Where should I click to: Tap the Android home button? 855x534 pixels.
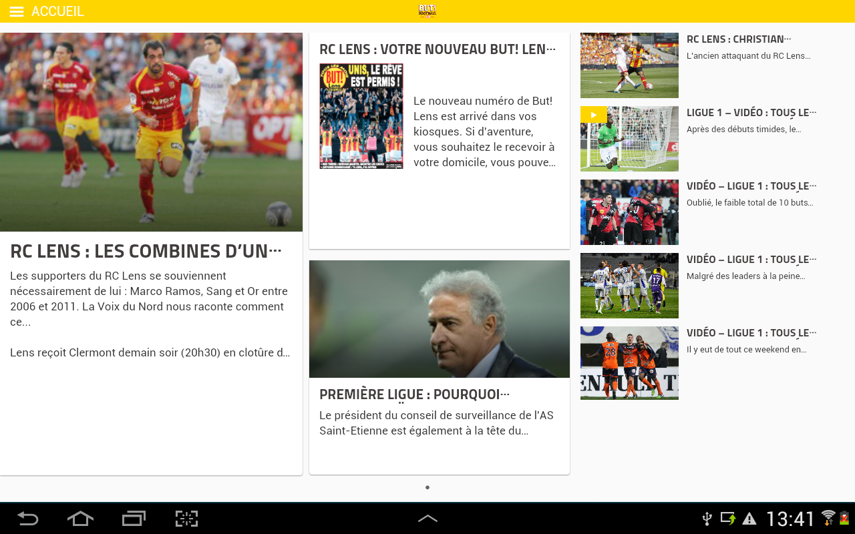80,519
